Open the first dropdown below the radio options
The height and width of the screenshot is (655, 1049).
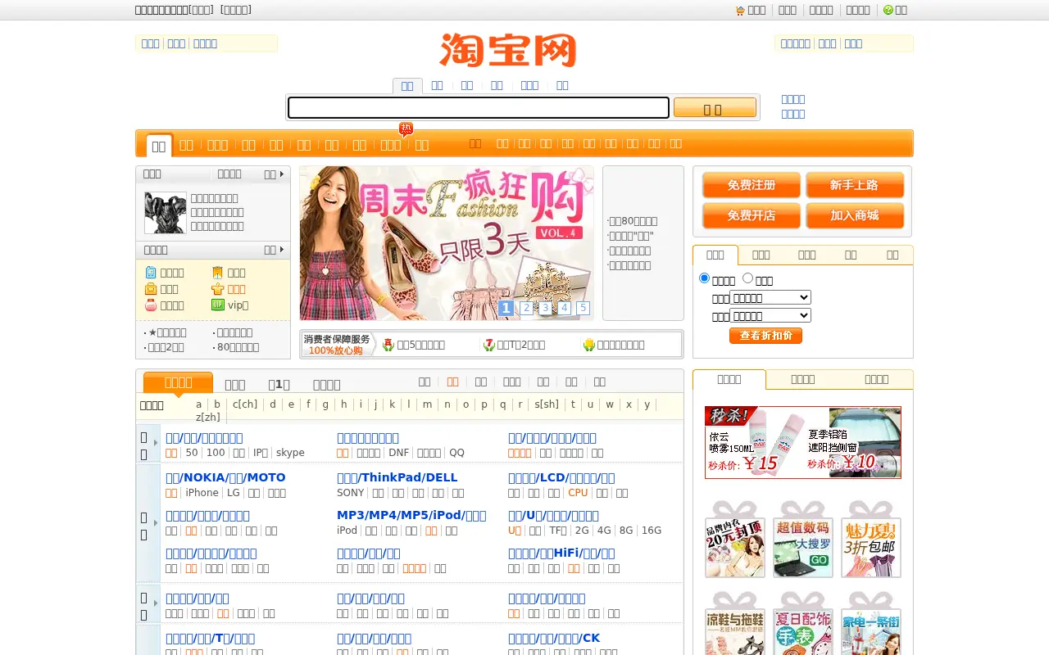pyautogui.click(x=770, y=297)
